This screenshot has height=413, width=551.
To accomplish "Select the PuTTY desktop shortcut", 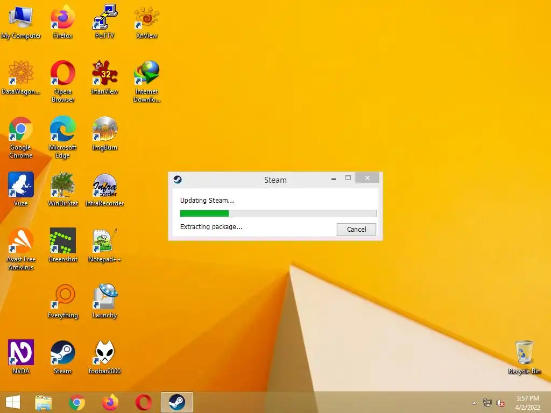I will point(104,21).
